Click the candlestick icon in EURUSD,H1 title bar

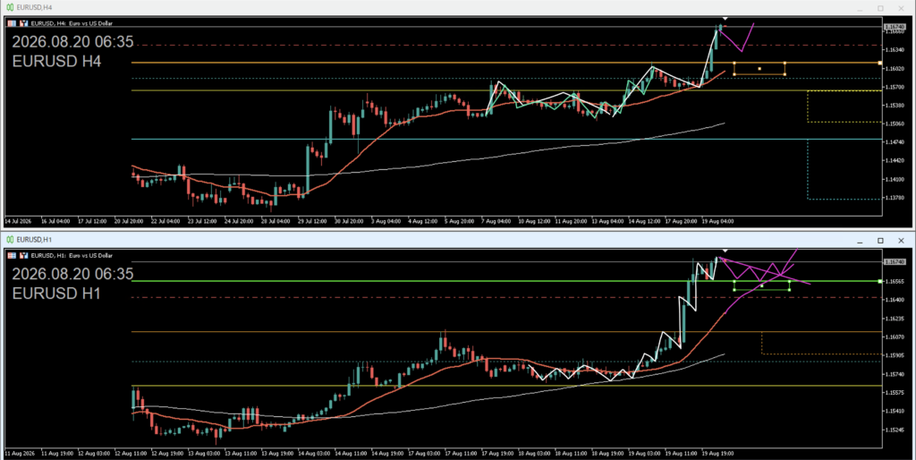pos(10,240)
